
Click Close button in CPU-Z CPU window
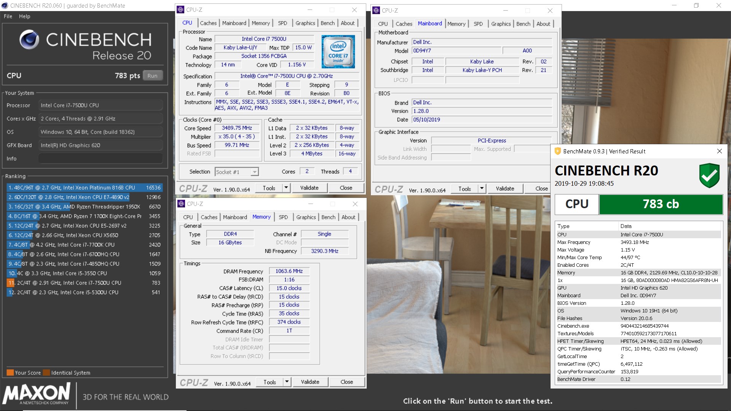pos(346,188)
